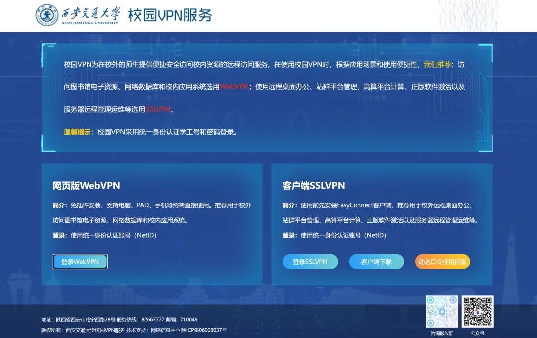Click the red WebVPN text in the introduction
537x338 pixels.
pos(234,87)
